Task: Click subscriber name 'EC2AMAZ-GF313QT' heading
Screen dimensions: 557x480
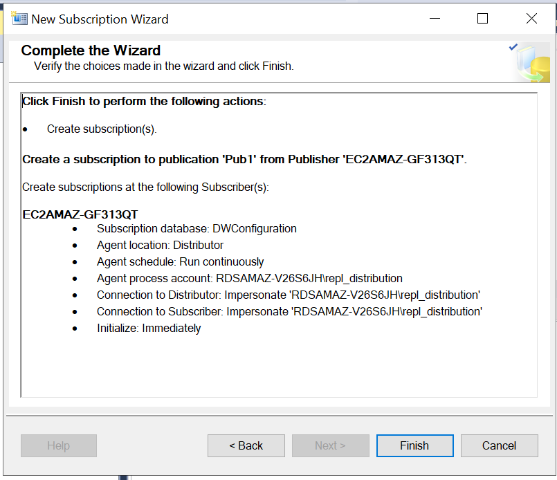Action: click(80, 214)
